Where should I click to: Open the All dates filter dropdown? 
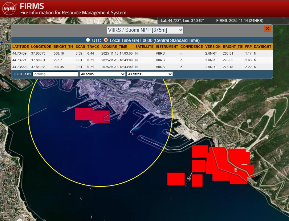150,74
